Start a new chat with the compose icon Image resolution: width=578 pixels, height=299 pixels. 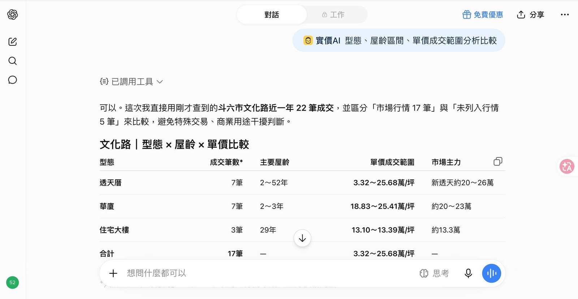(13, 42)
